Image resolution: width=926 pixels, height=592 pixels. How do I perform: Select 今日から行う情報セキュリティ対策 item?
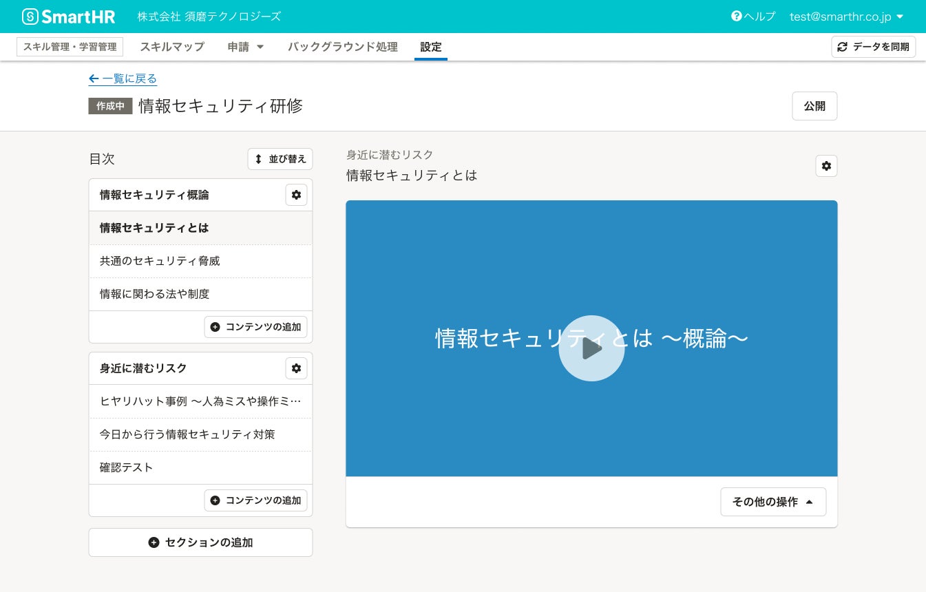click(x=200, y=434)
